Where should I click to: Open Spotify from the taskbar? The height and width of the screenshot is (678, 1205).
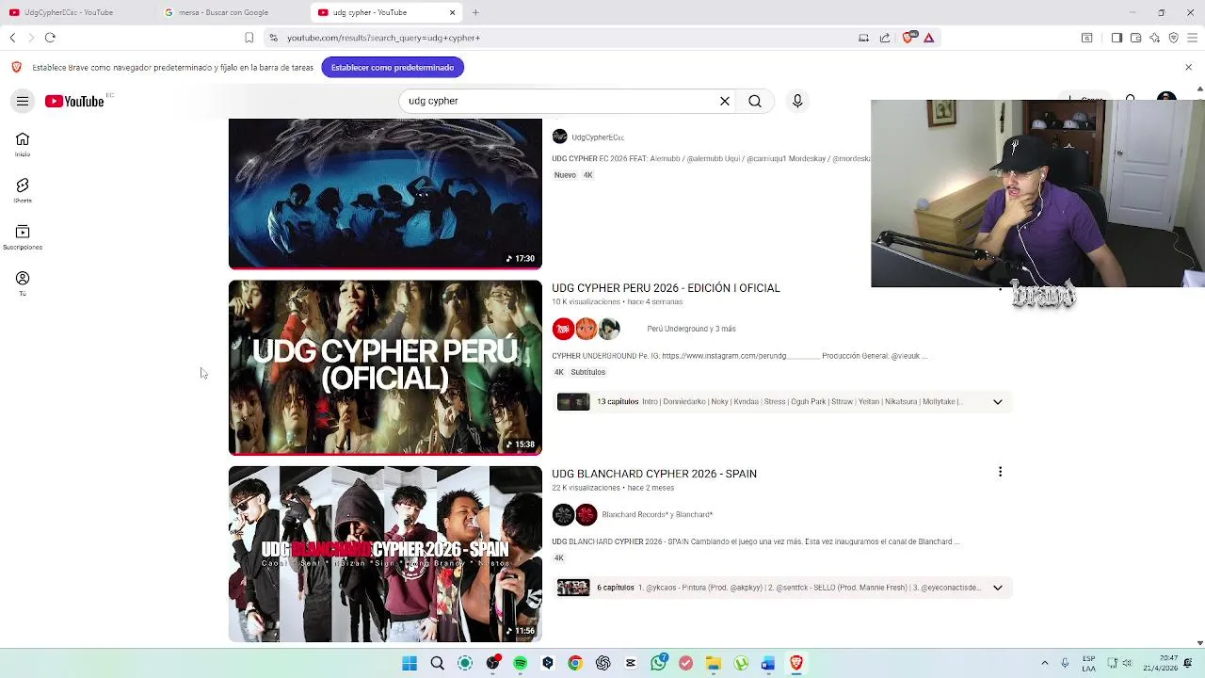[520, 663]
